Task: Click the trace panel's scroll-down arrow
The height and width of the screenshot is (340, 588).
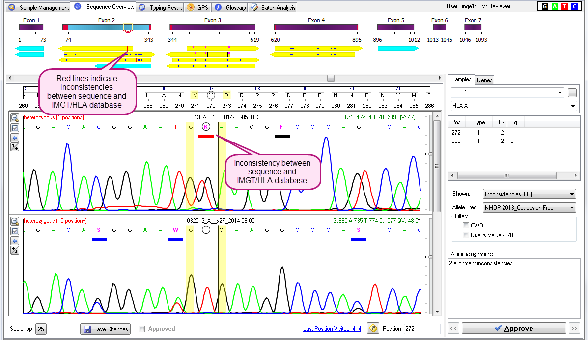Action: [437, 312]
